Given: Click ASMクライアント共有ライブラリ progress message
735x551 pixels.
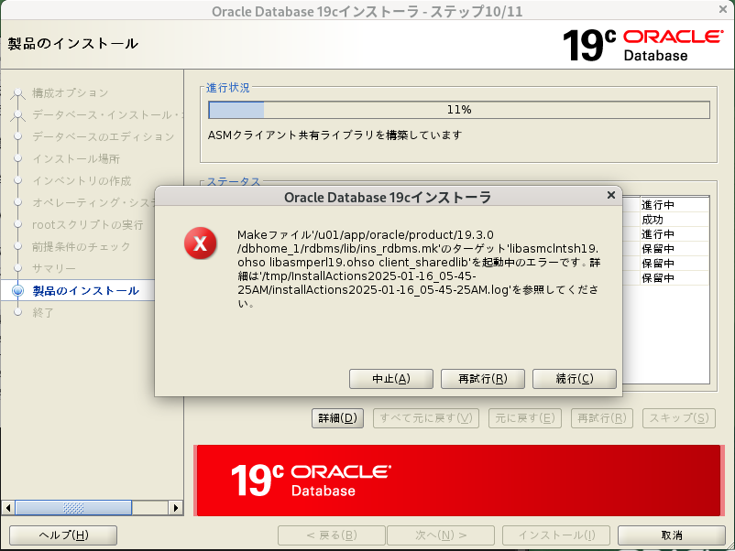Looking at the screenshot, I should pyautogui.click(x=335, y=135).
